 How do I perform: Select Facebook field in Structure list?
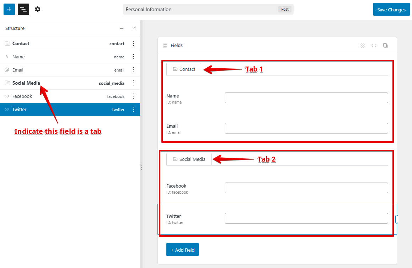click(22, 96)
